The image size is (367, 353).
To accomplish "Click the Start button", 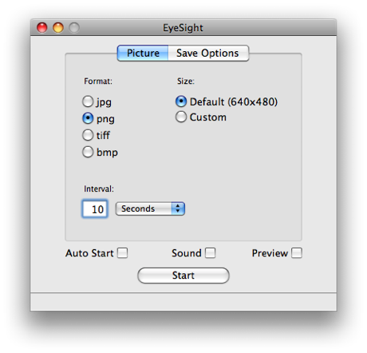I will click(183, 276).
